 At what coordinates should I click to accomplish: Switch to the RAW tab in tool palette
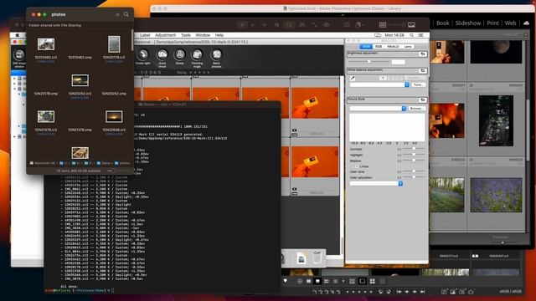tap(366, 47)
